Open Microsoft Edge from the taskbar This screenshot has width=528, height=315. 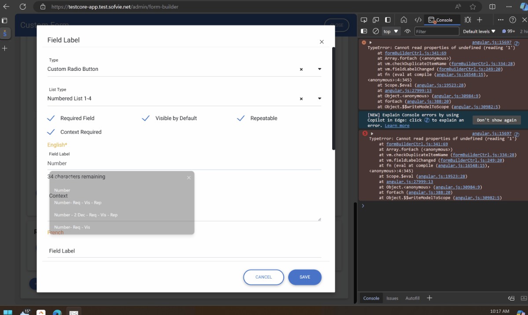[x=57, y=312]
